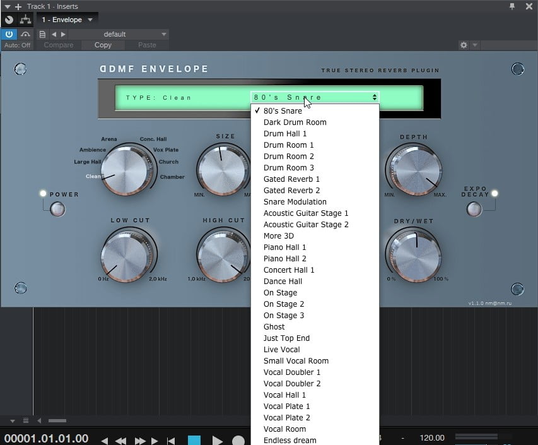This screenshot has width=538, height=445.
Task: Click the SIZE knob
Action: pos(223,170)
